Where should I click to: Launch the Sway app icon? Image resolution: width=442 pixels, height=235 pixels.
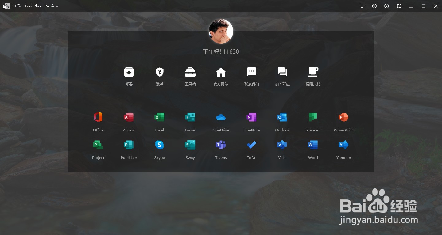pos(190,145)
